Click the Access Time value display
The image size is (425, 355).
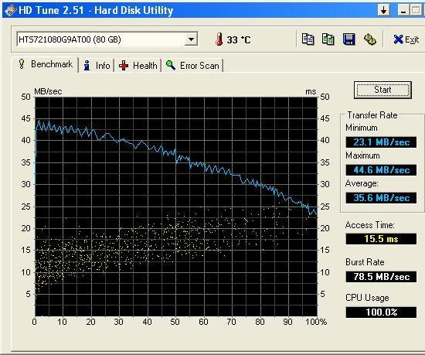[x=381, y=239]
